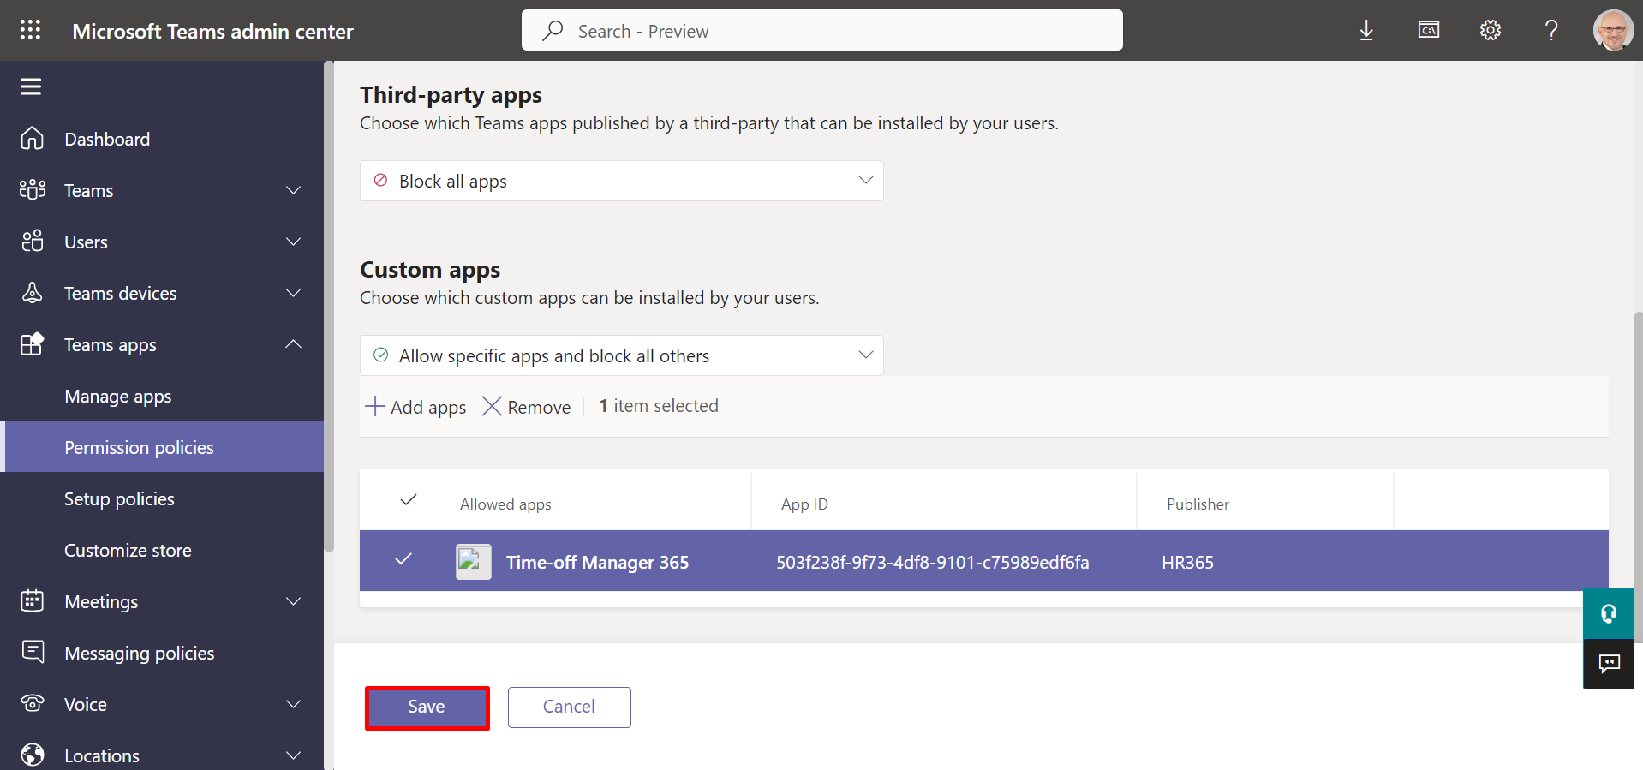This screenshot has height=770, width=1643.
Task: Click the App ID column header
Action: click(804, 504)
